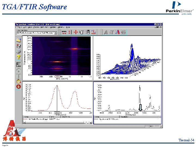Screen dimensions: 196x147
Task: Click the Name column header in spectrum list
Action: pyautogui.click(x=107, y=117)
